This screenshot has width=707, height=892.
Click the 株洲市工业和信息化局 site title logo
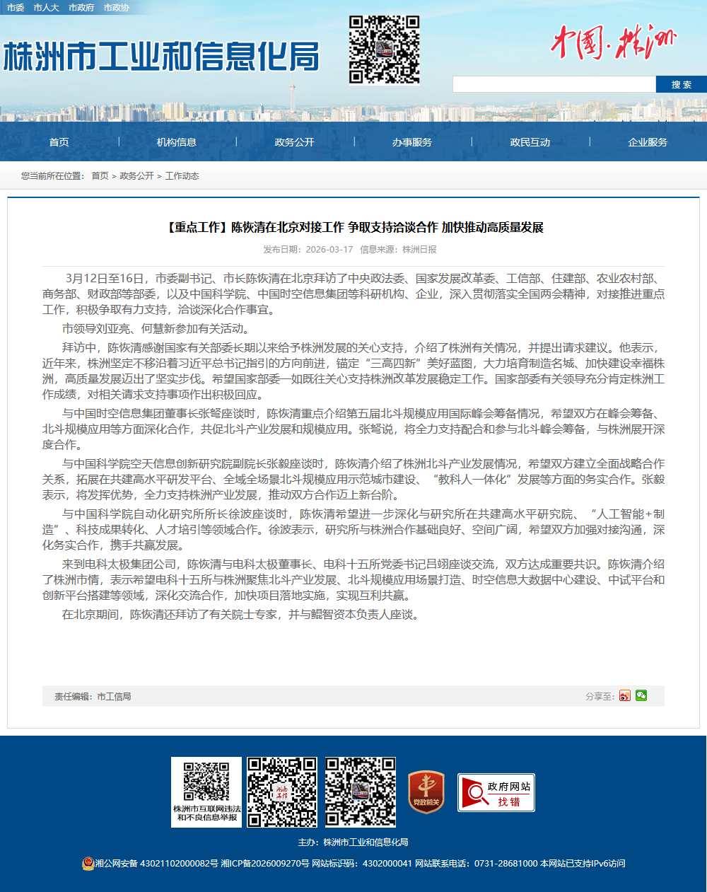point(161,57)
